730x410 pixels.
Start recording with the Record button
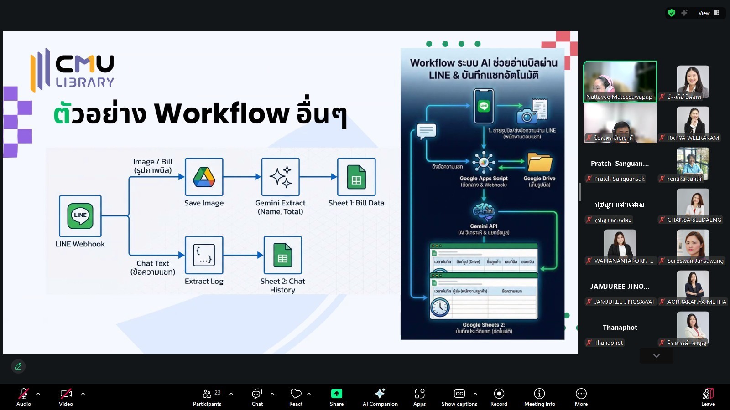coord(499,397)
